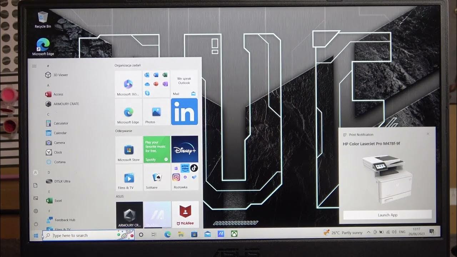Screen dimensions: 457x257
Task: Click the Power button in Start
Action: coord(36,224)
